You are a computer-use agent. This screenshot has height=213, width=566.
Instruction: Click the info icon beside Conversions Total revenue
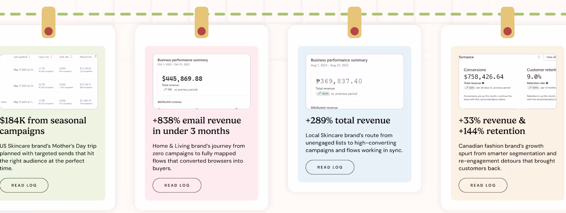coord(483,83)
